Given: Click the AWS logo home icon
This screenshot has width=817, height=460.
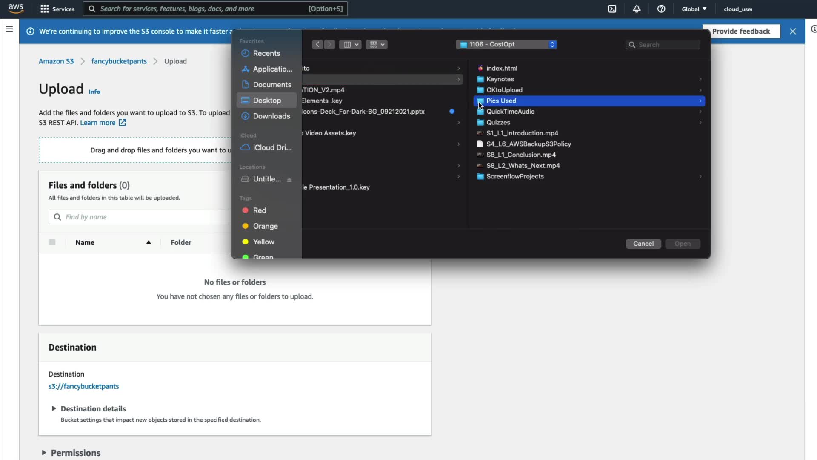Looking at the screenshot, I should (x=16, y=9).
